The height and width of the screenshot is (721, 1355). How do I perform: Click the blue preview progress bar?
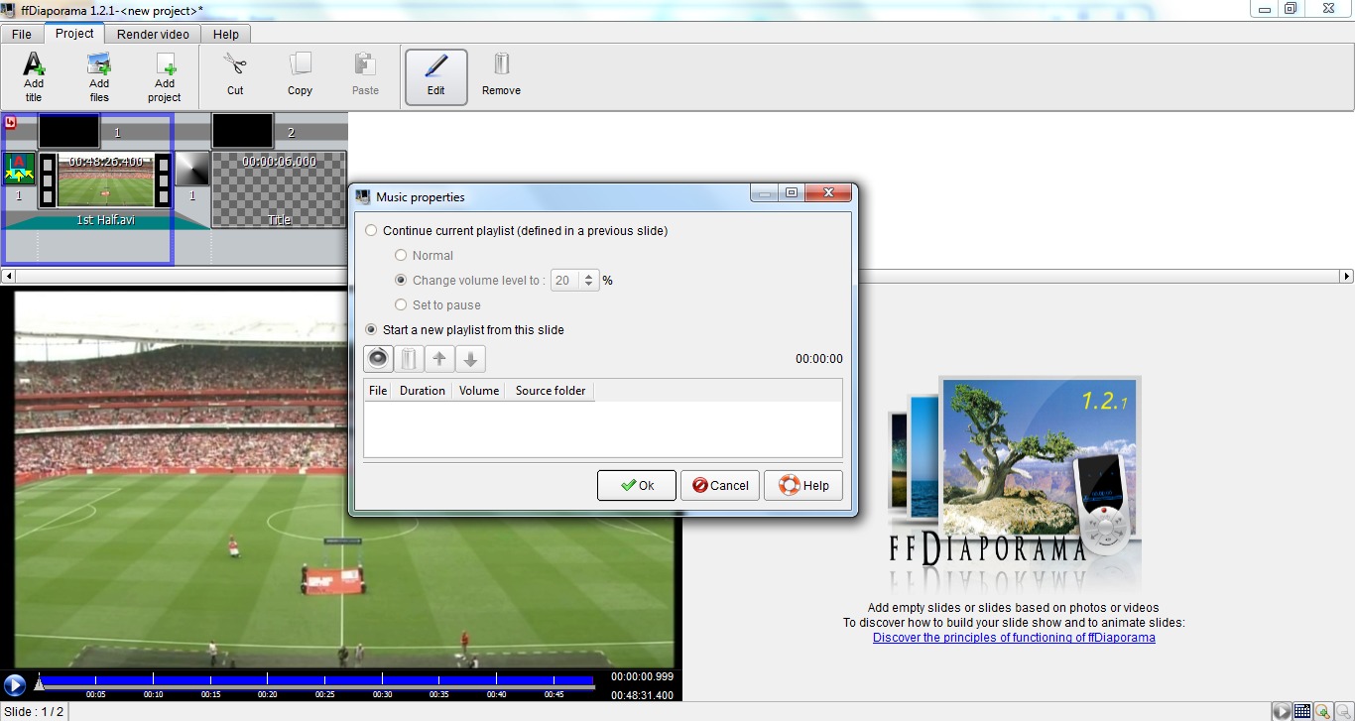click(x=317, y=682)
